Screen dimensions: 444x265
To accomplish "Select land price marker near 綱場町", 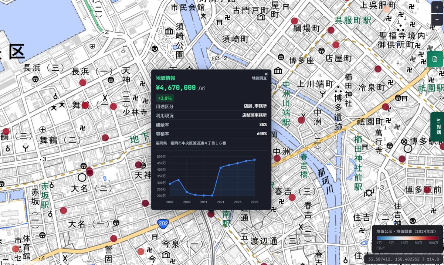I will [x=294, y=21].
